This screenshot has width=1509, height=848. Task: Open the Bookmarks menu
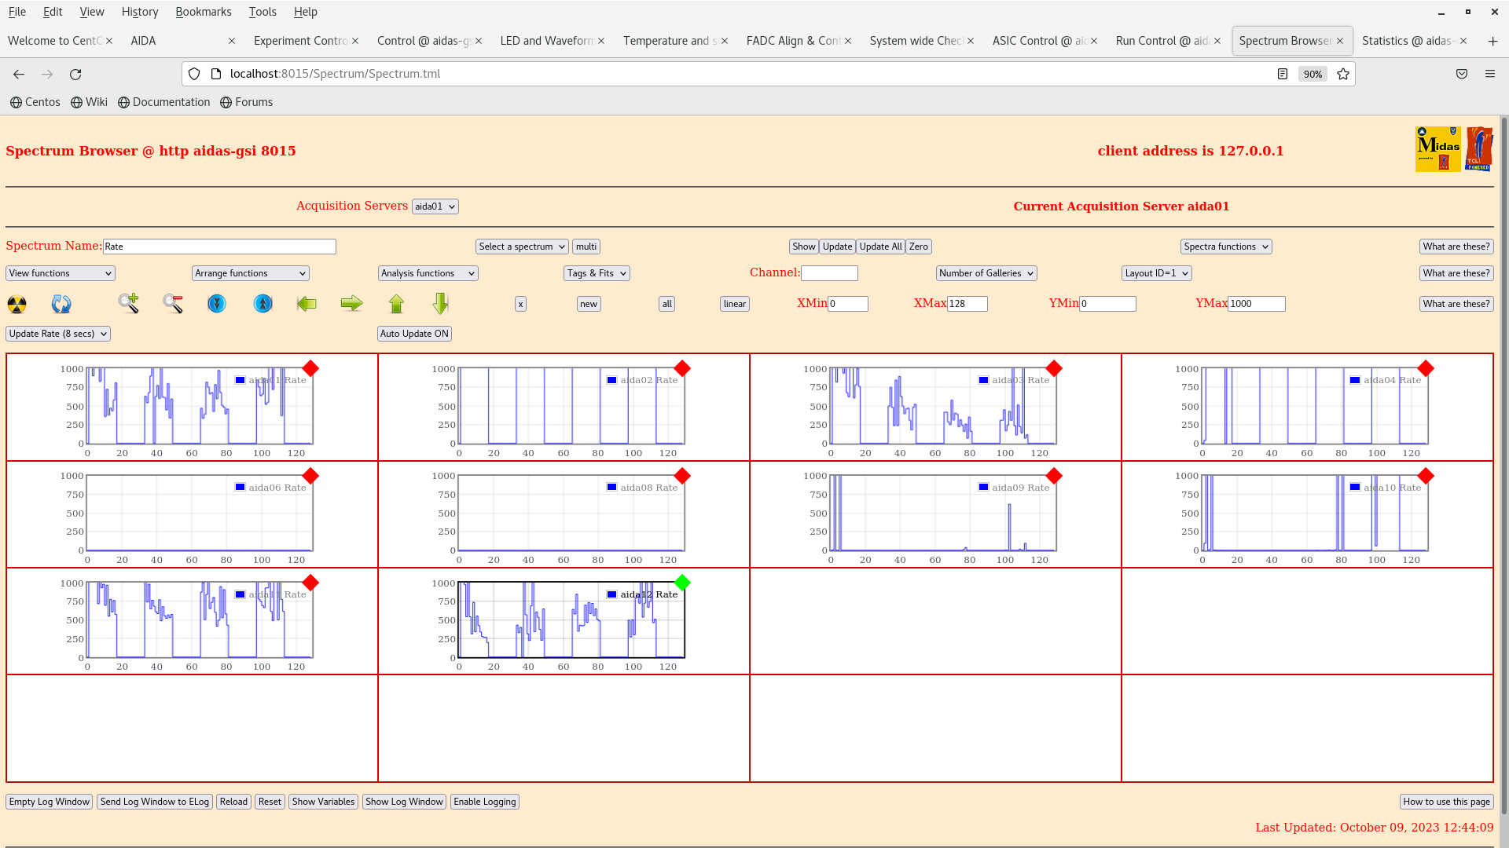pyautogui.click(x=203, y=12)
